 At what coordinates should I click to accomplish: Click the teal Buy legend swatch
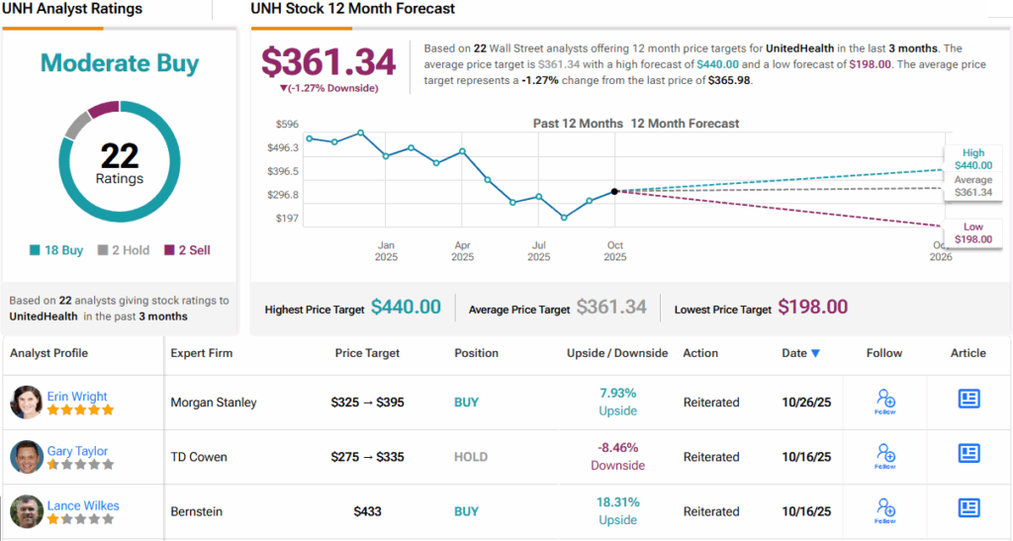pos(36,250)
